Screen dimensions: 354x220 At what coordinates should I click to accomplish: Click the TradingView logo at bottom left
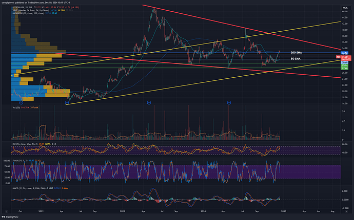click(x=10, y=217)
